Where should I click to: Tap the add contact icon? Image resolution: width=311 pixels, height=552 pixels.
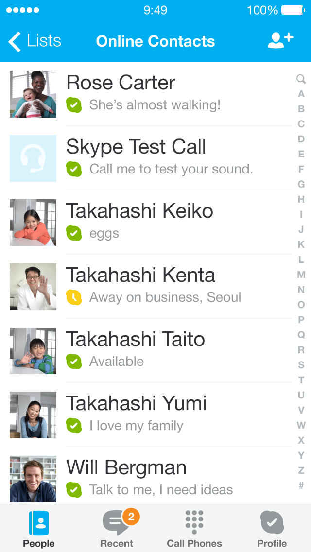(280, 40)
